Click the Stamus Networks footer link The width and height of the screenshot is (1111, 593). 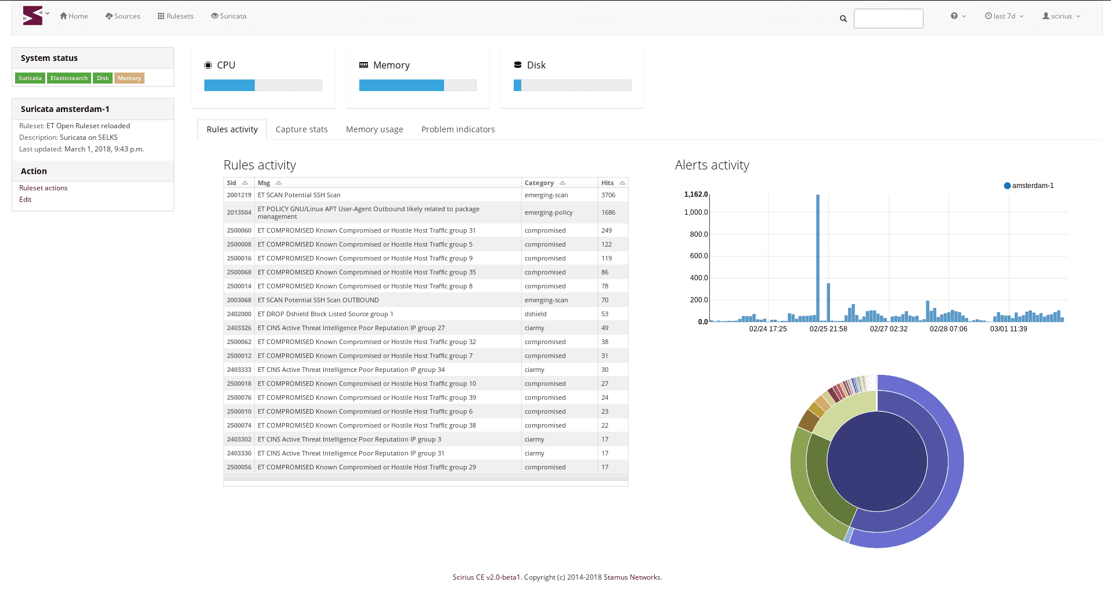coord(632,577)
